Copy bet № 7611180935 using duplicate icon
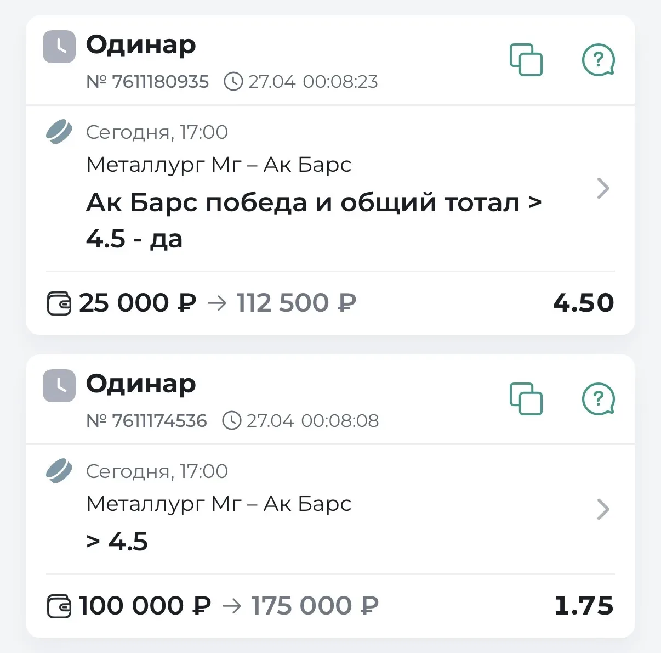The height and width of the screenshot is (653, 661). 526,59
